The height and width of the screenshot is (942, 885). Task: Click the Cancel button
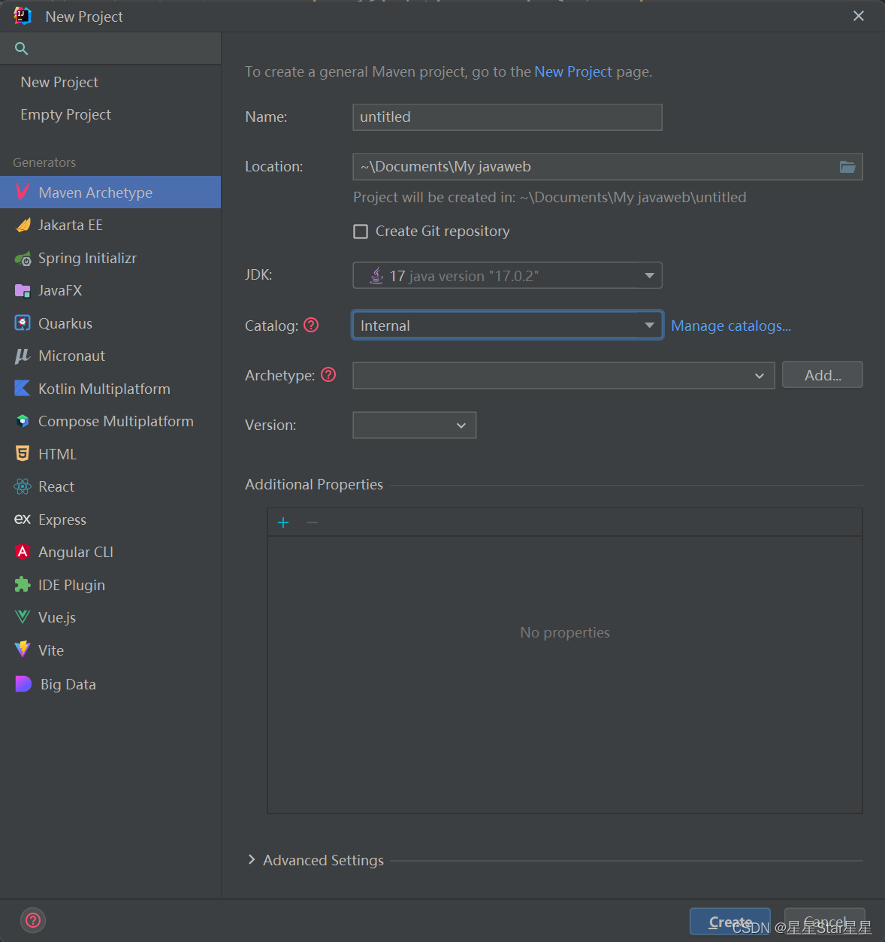pyautogui.click(x=825, y=921)
